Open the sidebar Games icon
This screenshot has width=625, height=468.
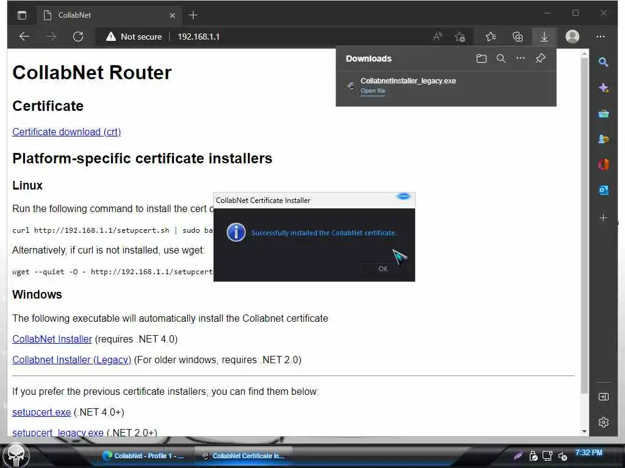[603, 139]
